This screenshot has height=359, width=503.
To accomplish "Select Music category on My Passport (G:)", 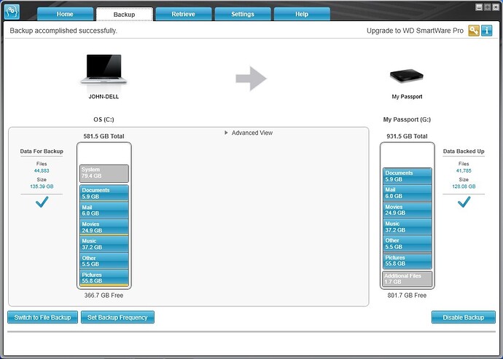I will (408, 227).
